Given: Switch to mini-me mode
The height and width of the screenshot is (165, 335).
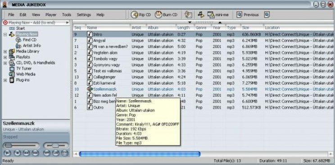Looking at the screenshot, I should pyautogui.click(x=218, y=15).
